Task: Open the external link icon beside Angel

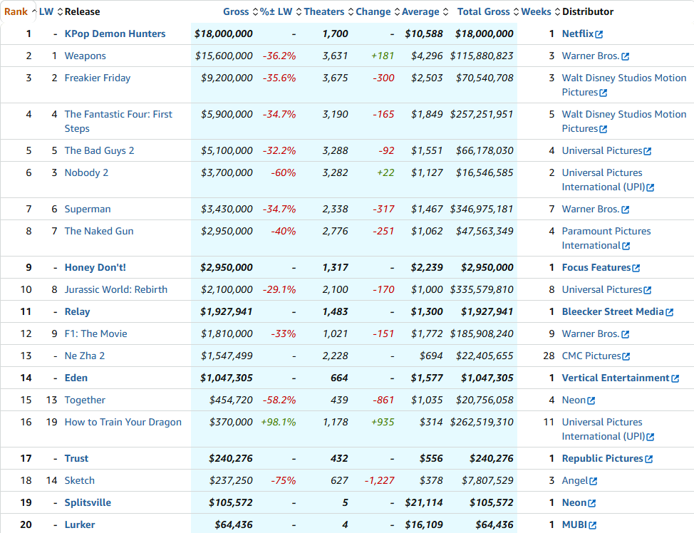Action: tap(594, 481)
